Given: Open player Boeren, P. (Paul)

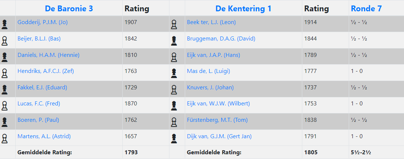Looking at the screenshot, I should [38, 120].
